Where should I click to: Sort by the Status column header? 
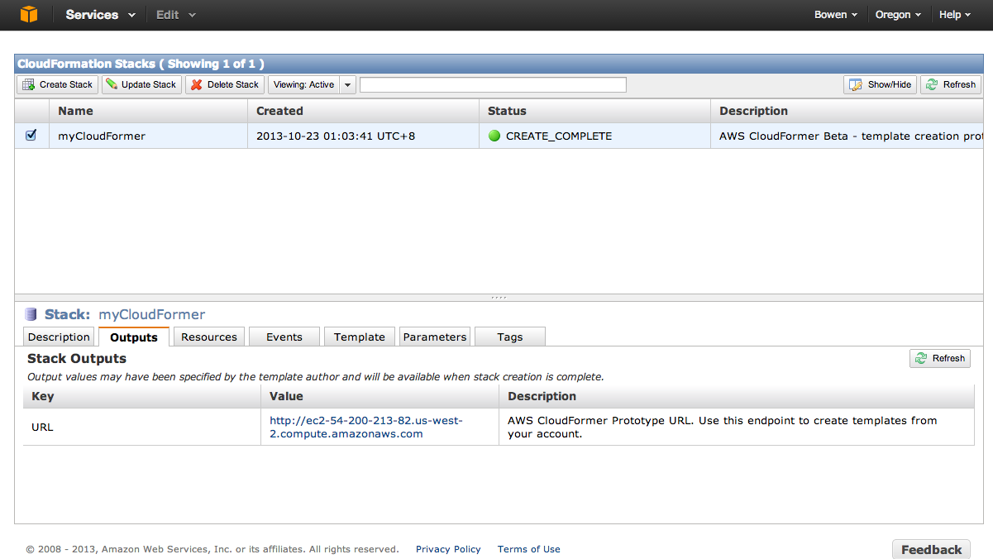point(594,111)
